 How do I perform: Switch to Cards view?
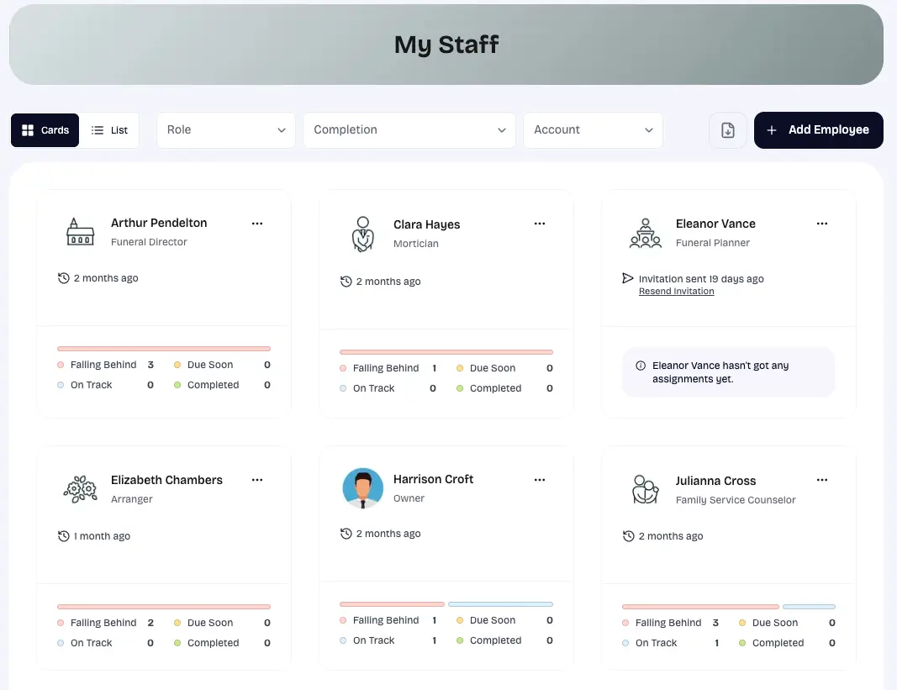[x=45, y=130]
